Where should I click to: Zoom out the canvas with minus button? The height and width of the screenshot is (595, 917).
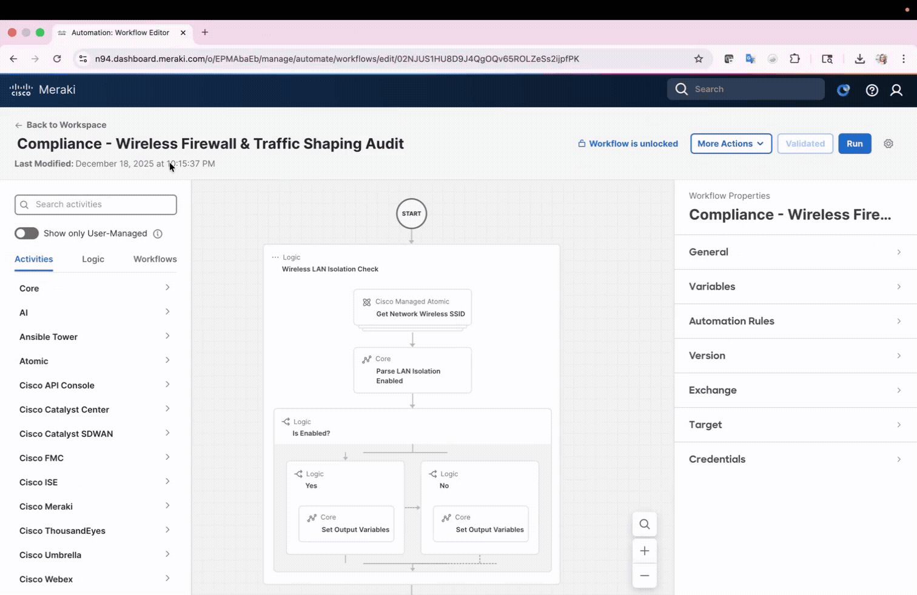tap(644, 576)
